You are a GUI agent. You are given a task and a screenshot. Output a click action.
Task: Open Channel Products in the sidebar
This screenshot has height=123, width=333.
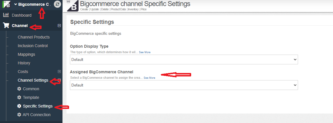[x=34, y=37]
